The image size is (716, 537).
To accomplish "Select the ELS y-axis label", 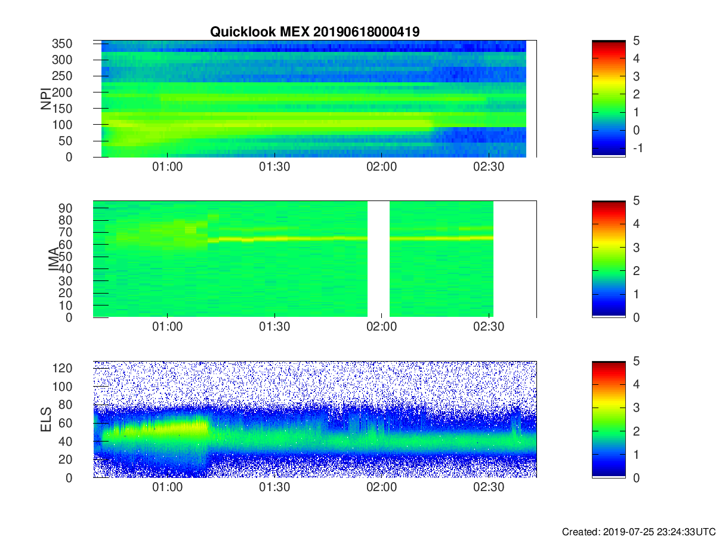I will [47, 419].
